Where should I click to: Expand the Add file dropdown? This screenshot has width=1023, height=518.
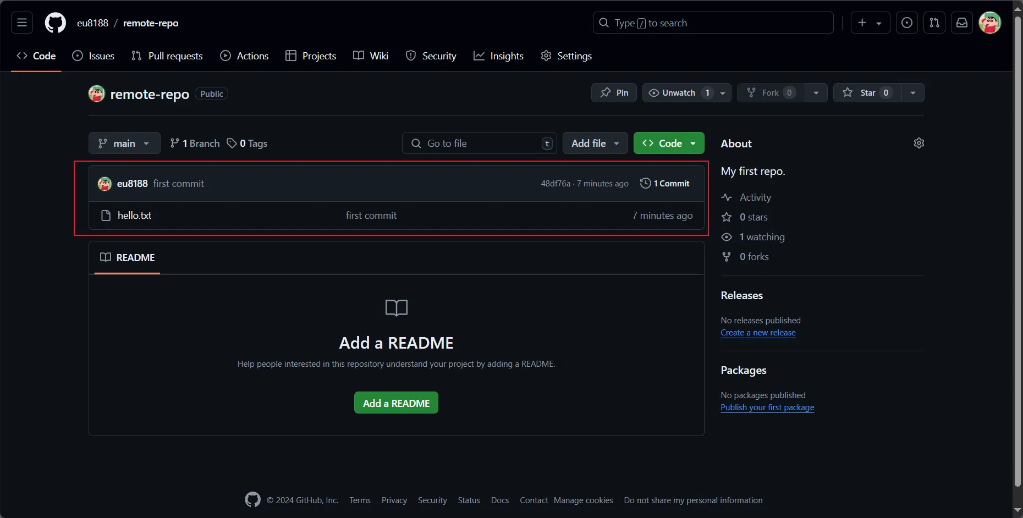(595, 143)
